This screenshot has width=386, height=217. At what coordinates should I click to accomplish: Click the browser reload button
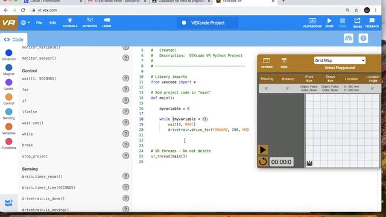[x=23, y=10]
